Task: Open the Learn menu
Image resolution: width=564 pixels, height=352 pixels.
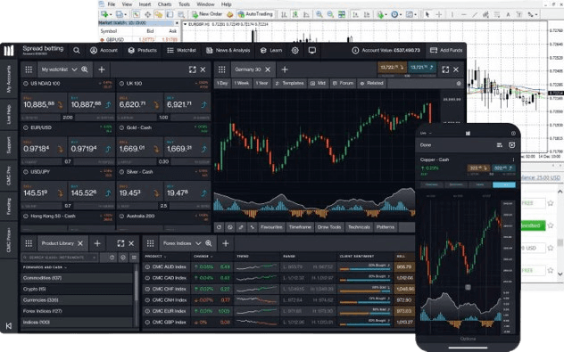Action: click(271, 51)
